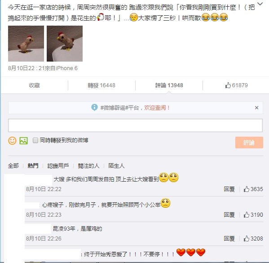The height and width of the screenshot is (263, 269).
Task: Reply to the 22:22 comment via 回覆
Action: [229, 189]
